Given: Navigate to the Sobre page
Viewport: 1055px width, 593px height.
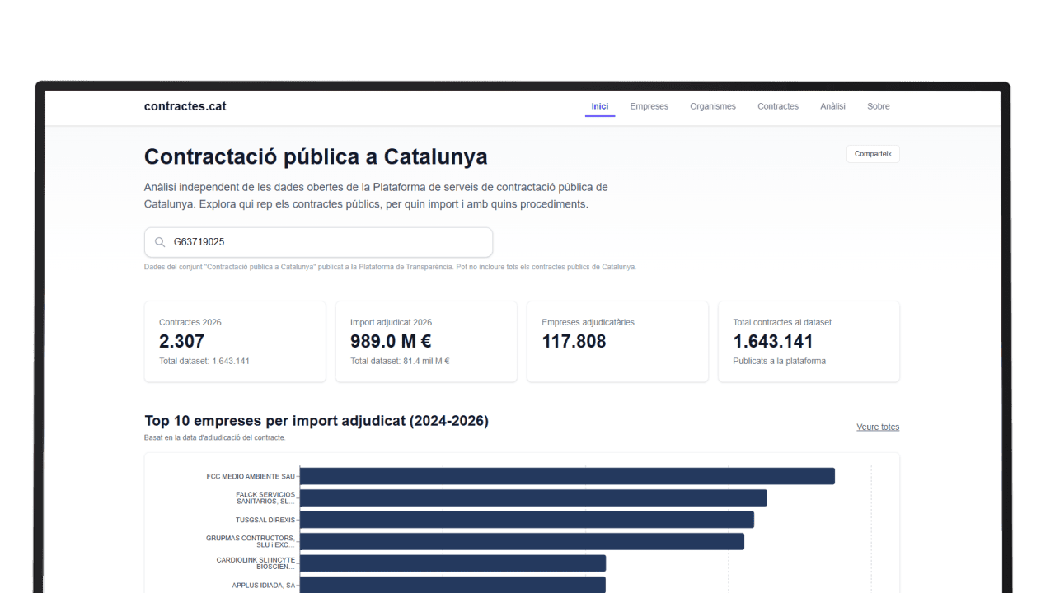Looking at the screenshot, I should 878,106.
